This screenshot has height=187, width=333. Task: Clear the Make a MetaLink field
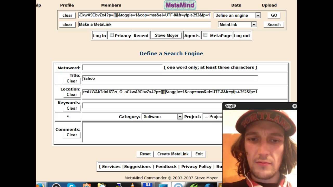67,24
